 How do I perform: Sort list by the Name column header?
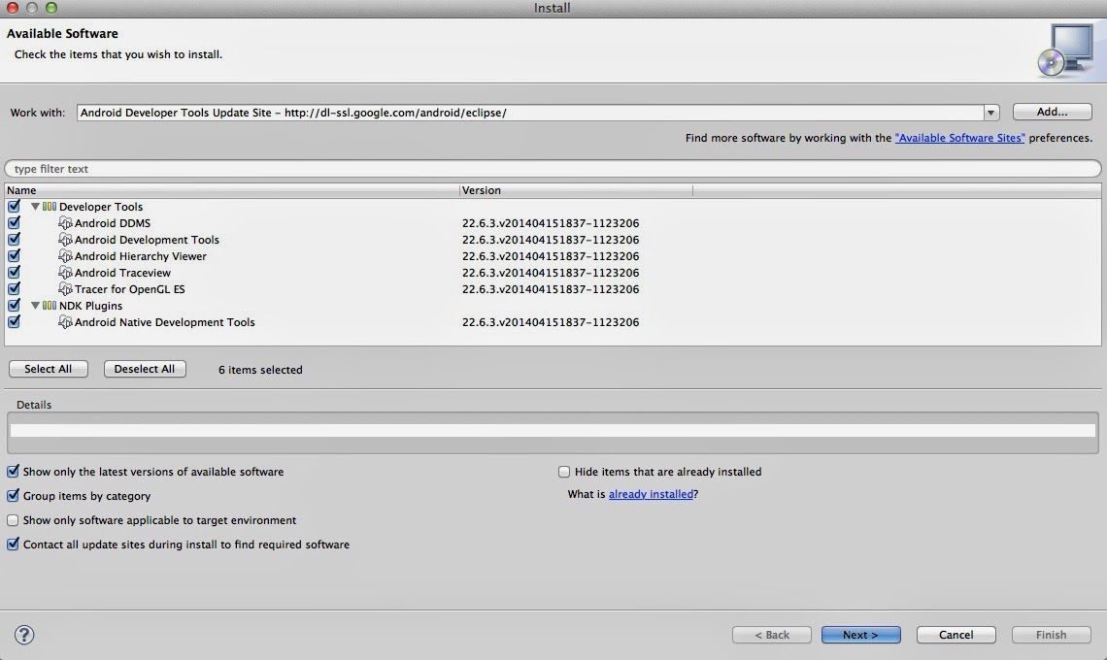pos(231,190)
